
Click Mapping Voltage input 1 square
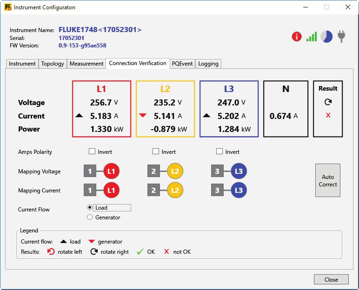click(90, 171)
